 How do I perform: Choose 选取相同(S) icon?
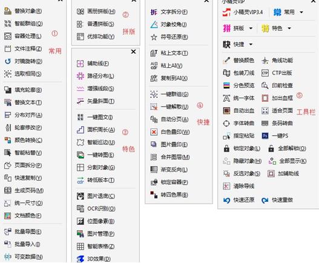(x=8, y=74)
